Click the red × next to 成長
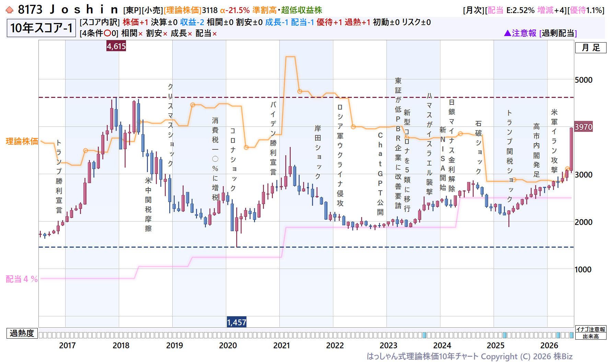This screenshot has width=611, height=362. tap(190, 34)
